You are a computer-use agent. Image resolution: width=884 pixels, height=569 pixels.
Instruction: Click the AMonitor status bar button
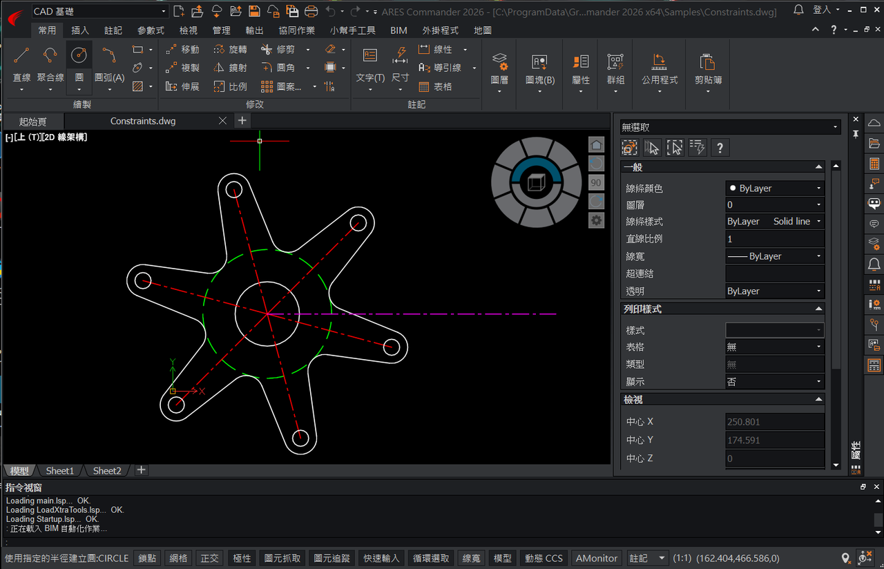tap(597, 558)
